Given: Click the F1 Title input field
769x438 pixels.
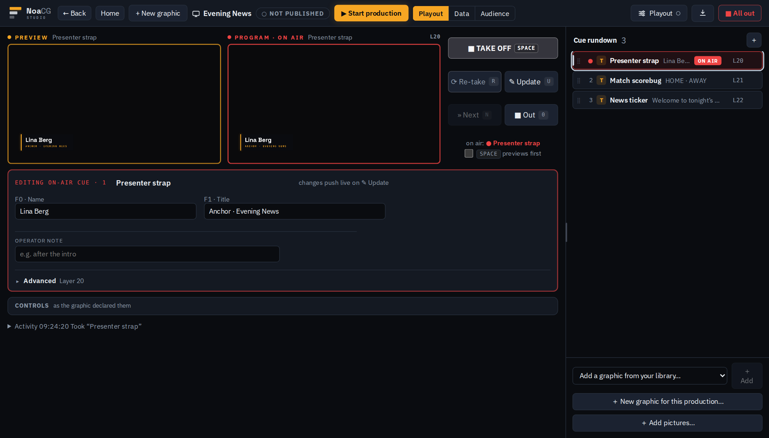Looking at the screenshot, I should tap(294, 211).
